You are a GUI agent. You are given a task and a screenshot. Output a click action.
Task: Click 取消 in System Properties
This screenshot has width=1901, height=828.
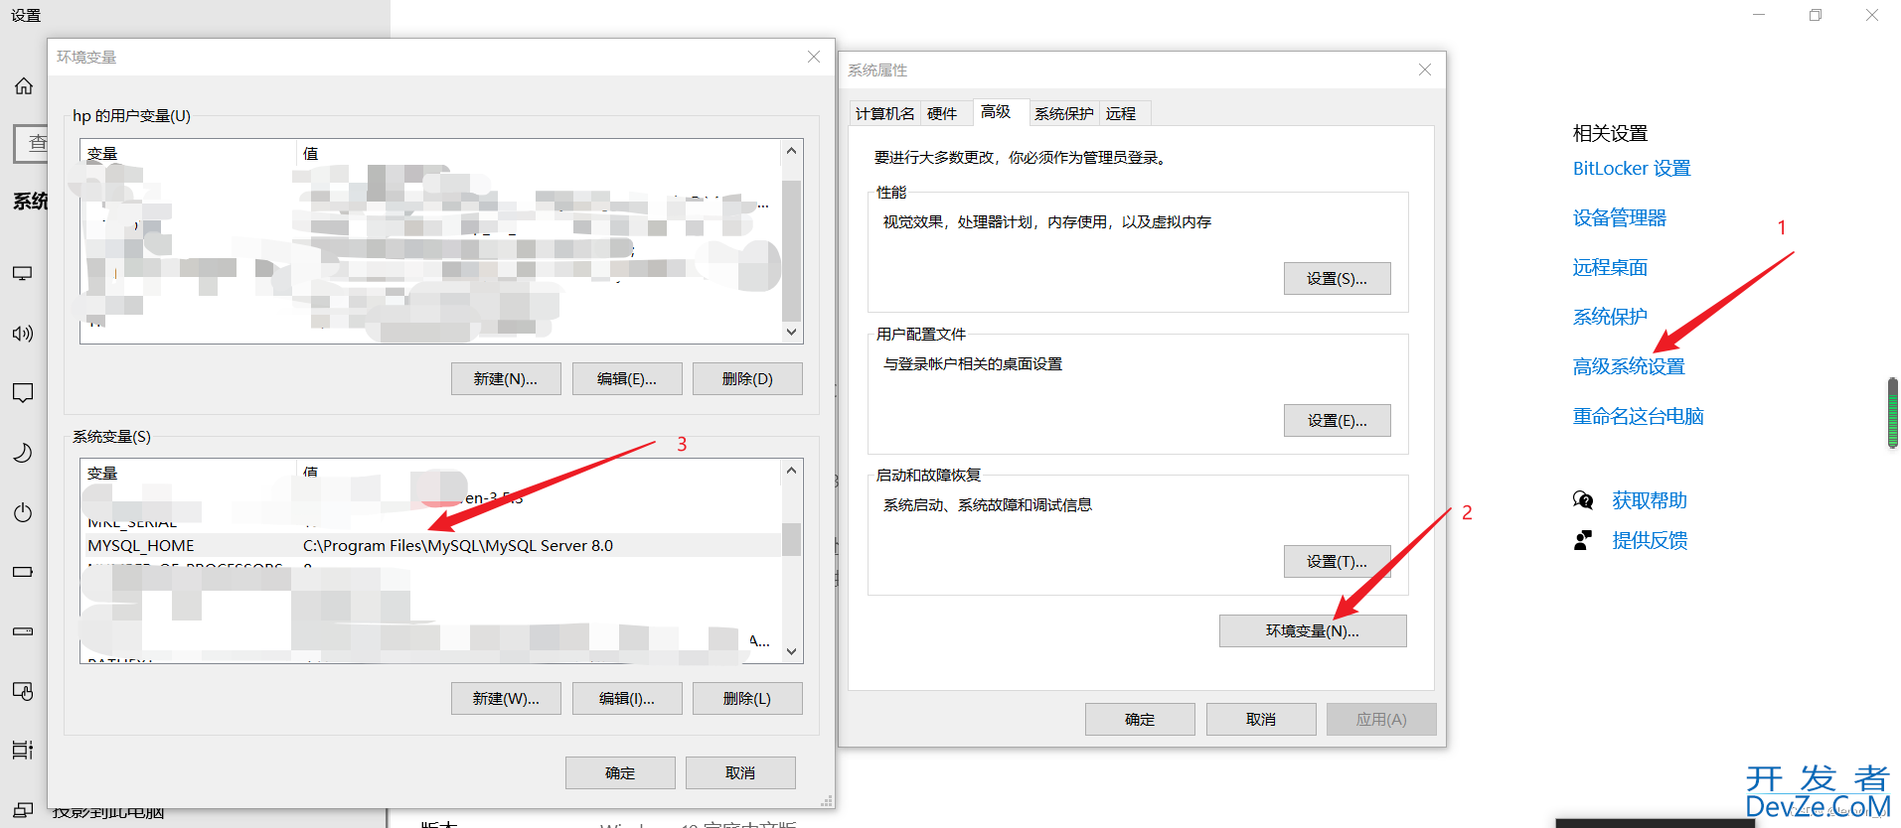[x=1261, y=720]
